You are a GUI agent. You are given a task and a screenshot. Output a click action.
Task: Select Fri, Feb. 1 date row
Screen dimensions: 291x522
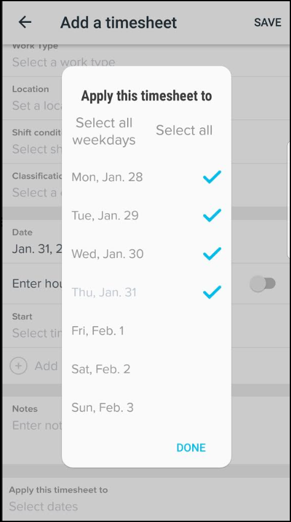(147, 330)
